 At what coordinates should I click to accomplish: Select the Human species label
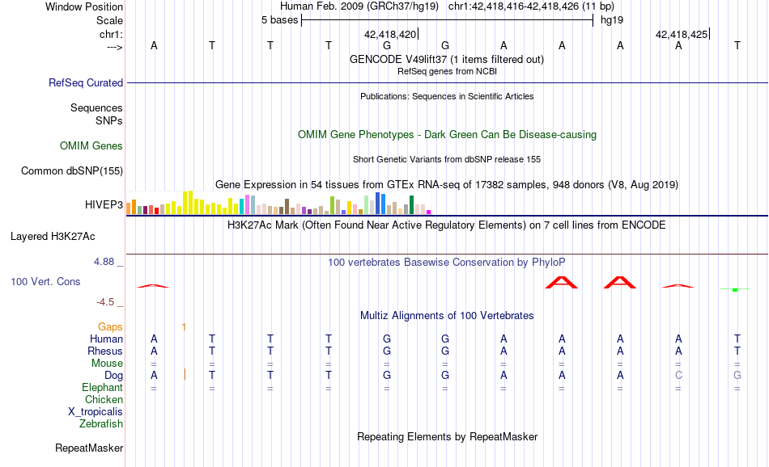pyautogui.click(x=106, y=339)
